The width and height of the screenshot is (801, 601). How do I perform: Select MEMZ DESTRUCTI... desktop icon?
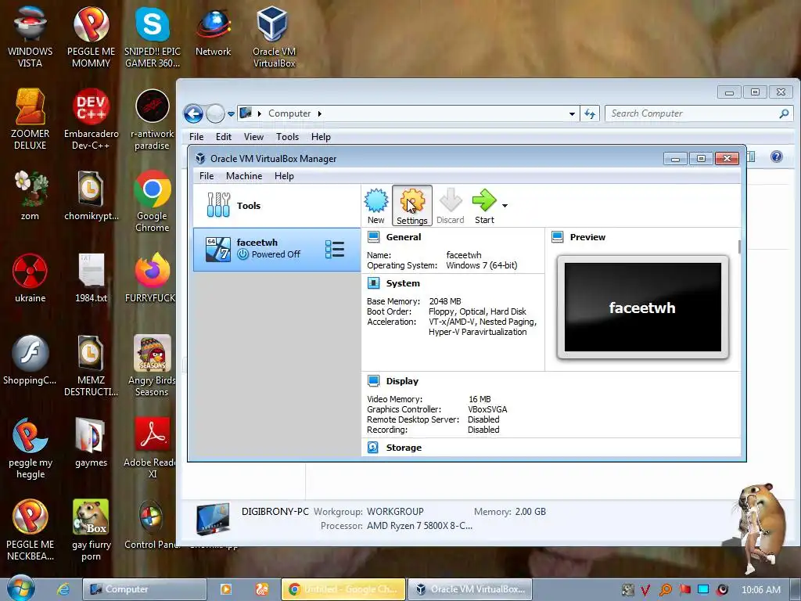click(91, 366)
